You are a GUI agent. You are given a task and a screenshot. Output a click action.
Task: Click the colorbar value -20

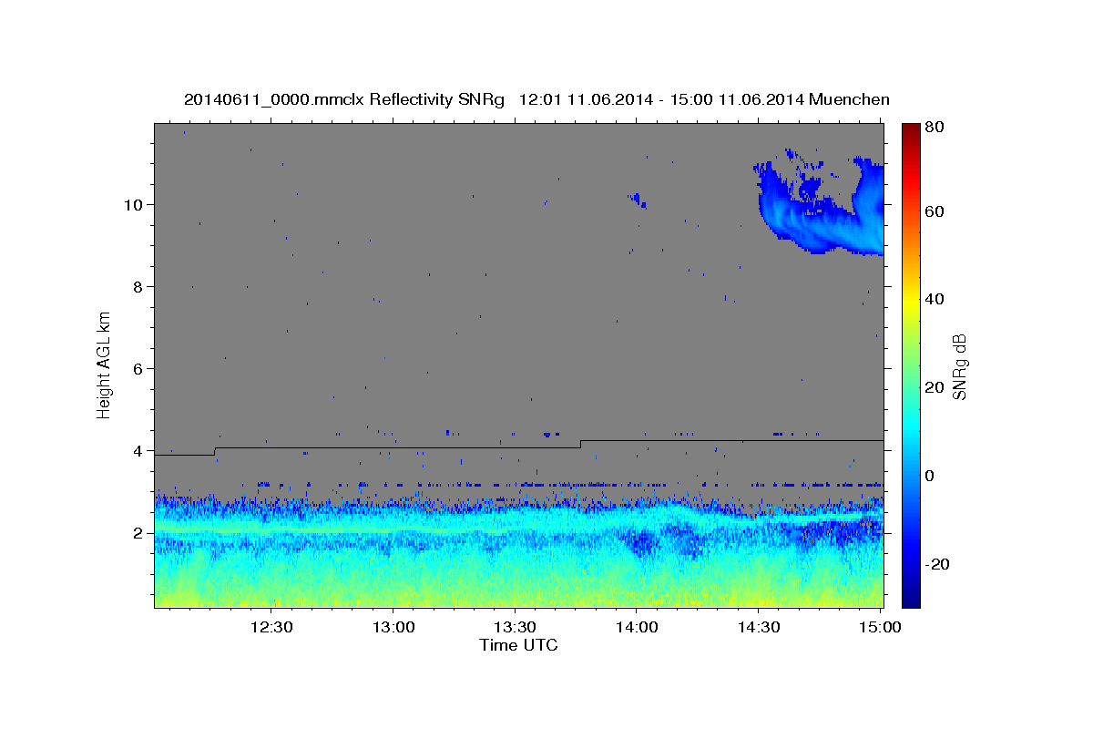pyautogui.click(x=935, y=564)
